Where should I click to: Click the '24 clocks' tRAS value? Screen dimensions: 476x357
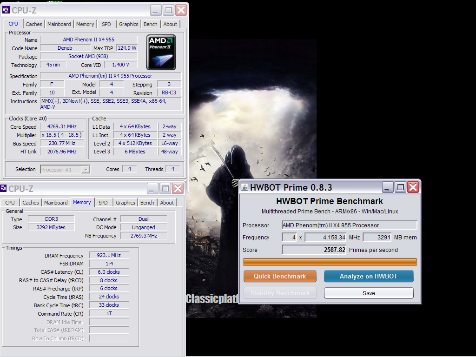[109, 297]
